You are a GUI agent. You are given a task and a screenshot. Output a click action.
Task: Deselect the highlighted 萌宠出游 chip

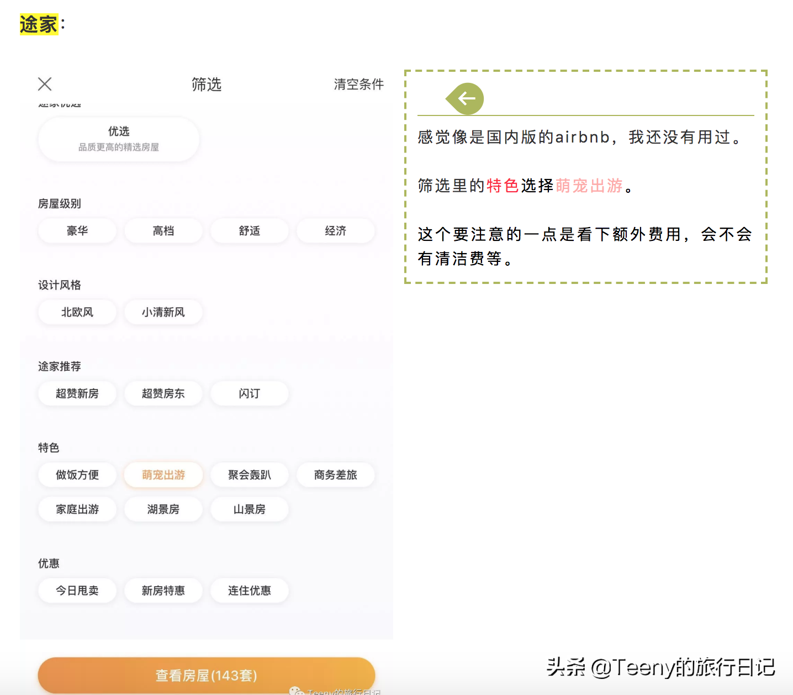(163, 475)
